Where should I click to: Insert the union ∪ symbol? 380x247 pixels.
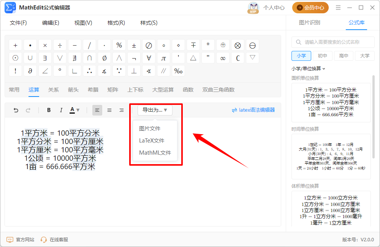click(x=30, y=58)
